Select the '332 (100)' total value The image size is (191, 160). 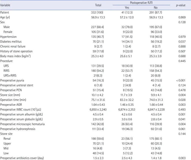click(97, 12)
